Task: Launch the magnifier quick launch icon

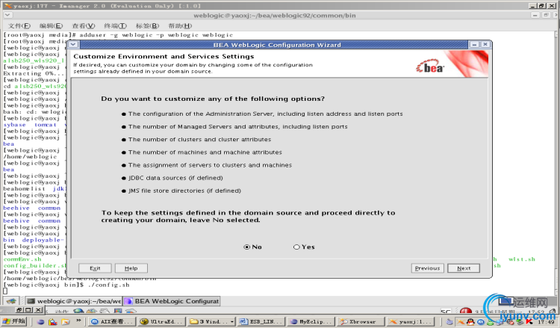Action: point(53,322)
